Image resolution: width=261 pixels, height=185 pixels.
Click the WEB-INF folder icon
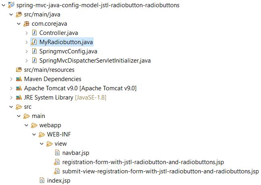pos(41,134)
